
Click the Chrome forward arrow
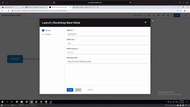[5, 11]
